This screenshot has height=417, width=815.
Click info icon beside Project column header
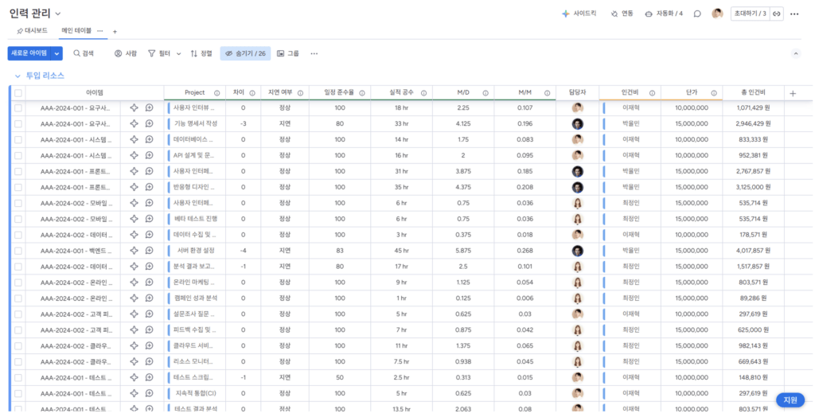tap(216, 93)
